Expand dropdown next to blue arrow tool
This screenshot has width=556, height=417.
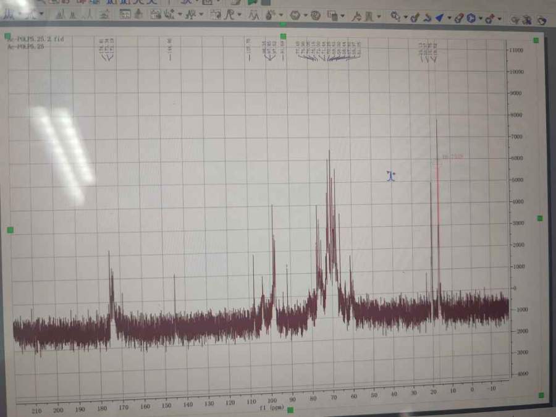[448, 19]
